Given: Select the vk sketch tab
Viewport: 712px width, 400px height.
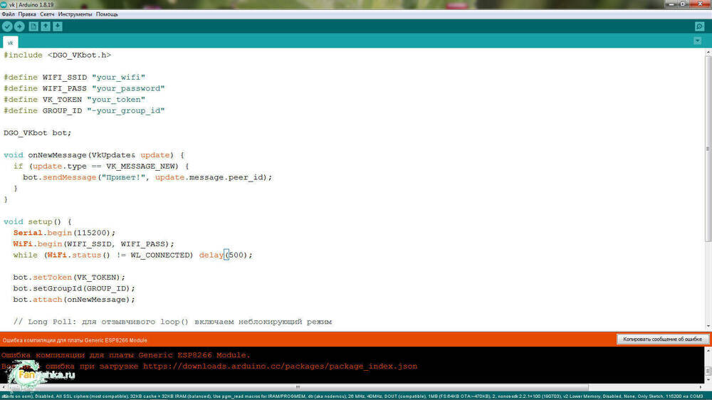Looking at the screenshot, I should pos(11,43).
